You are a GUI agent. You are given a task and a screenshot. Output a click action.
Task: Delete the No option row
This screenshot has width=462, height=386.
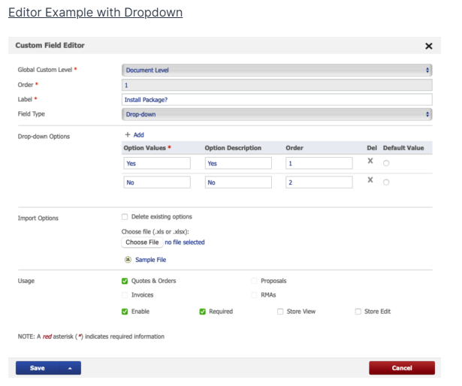point(370,181)
